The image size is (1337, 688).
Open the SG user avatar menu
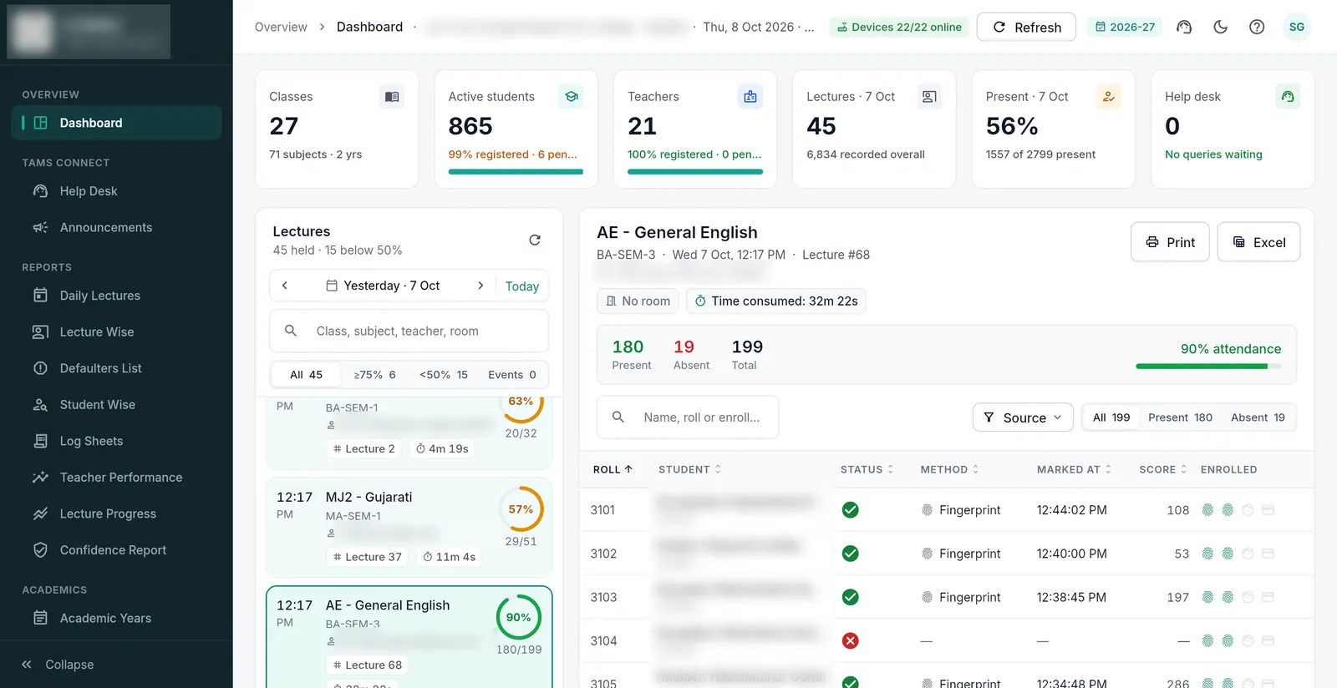coord(1297,27)
